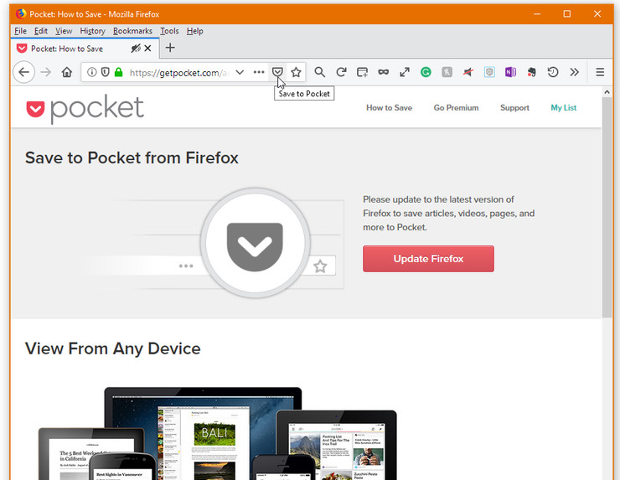This screenshot has height=480, width=620.
Task: Open the Tools menu
Action: coord(169,31)
